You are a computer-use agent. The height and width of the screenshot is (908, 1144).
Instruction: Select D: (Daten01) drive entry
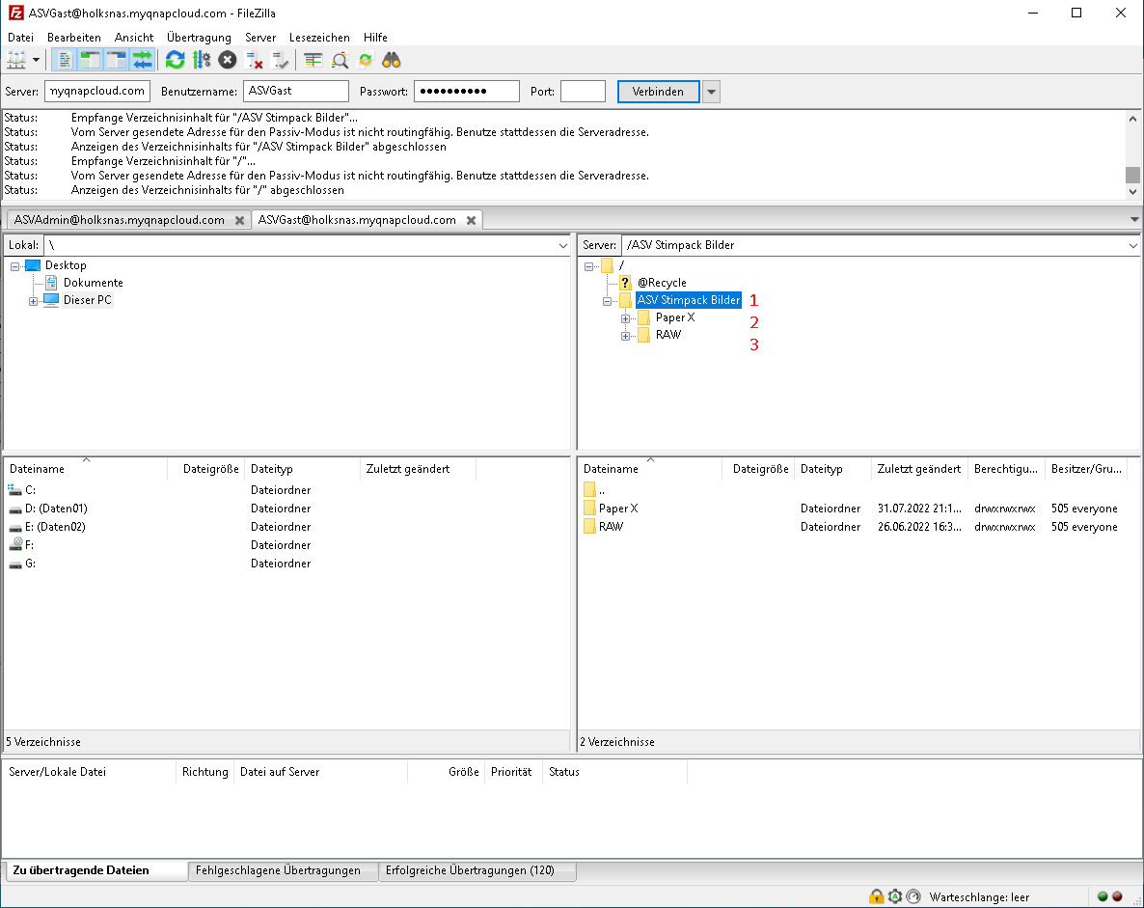[x=56, y=508]
